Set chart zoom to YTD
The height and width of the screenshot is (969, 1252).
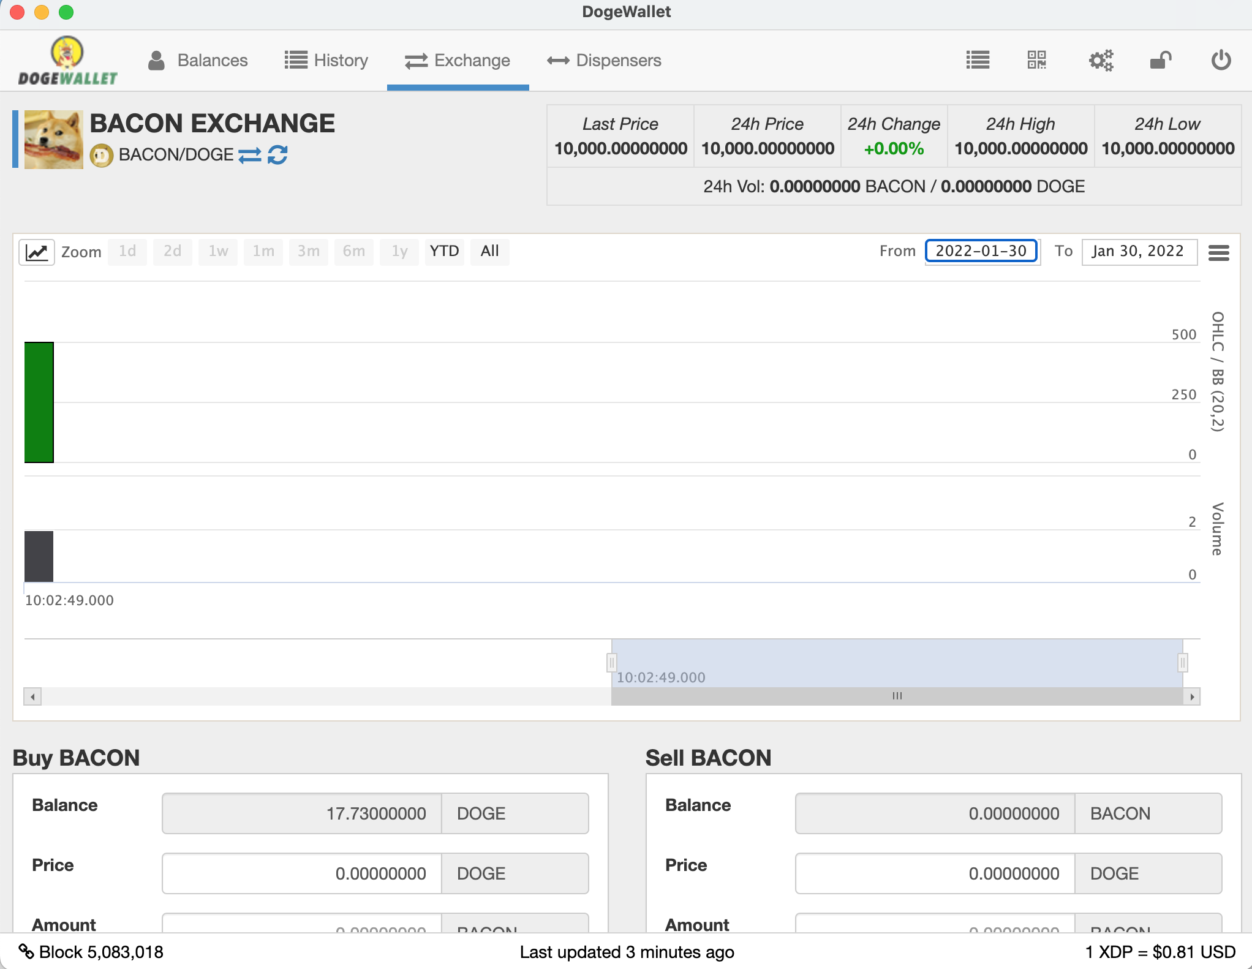[x=444, y=251]
